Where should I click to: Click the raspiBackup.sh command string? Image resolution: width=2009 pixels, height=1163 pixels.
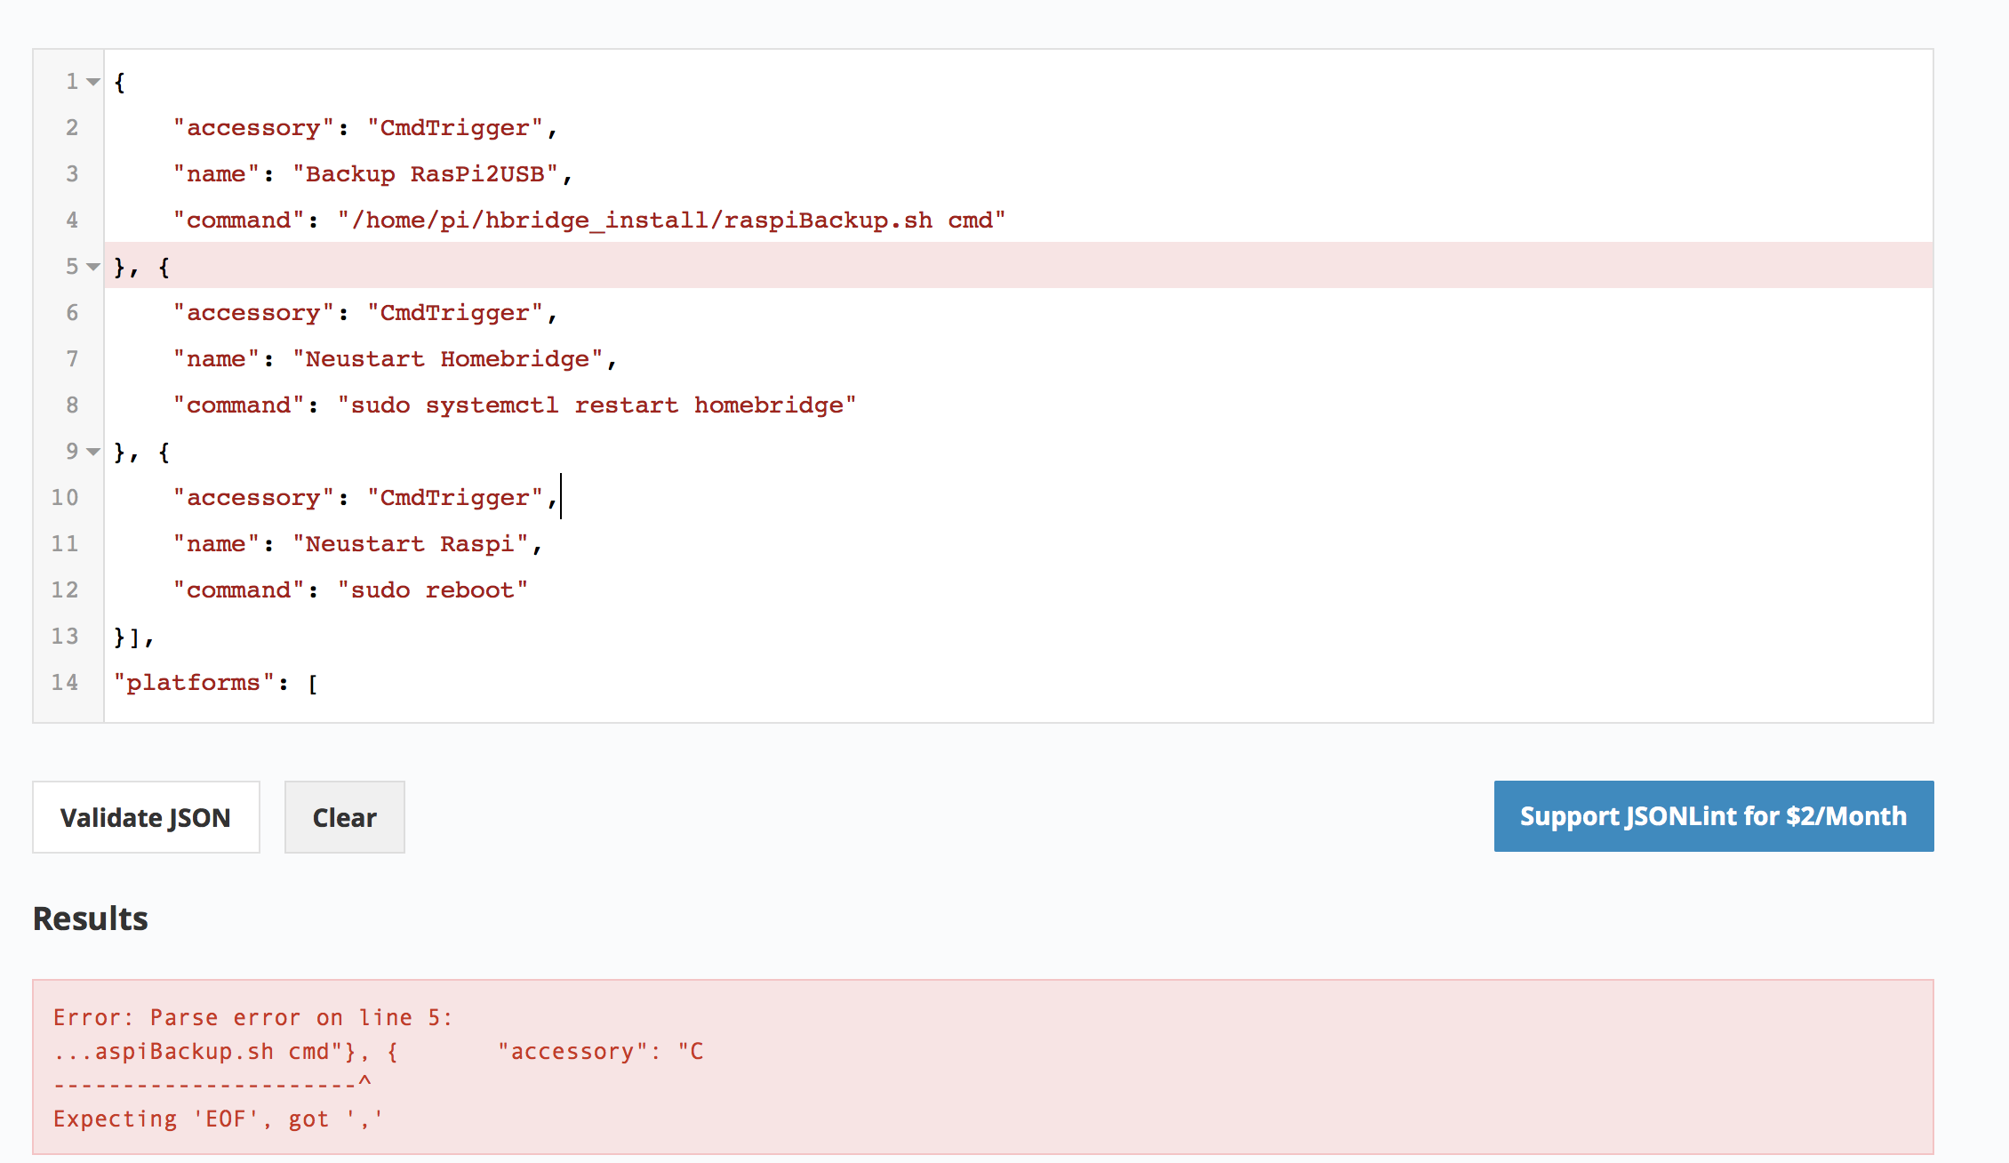(671, 221)
